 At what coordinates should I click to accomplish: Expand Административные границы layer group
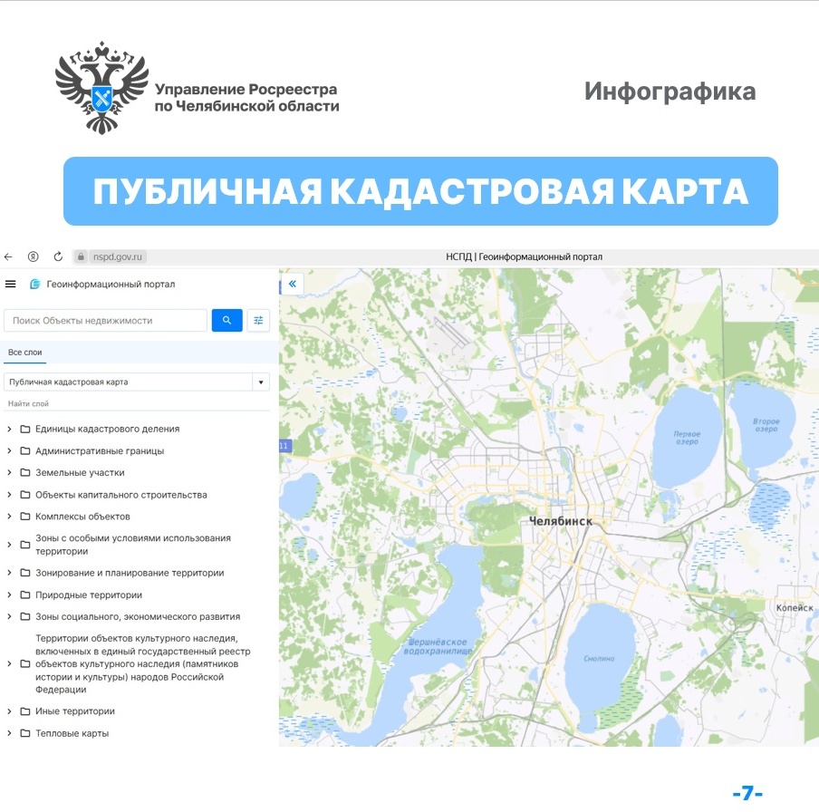tap(9, 451)
